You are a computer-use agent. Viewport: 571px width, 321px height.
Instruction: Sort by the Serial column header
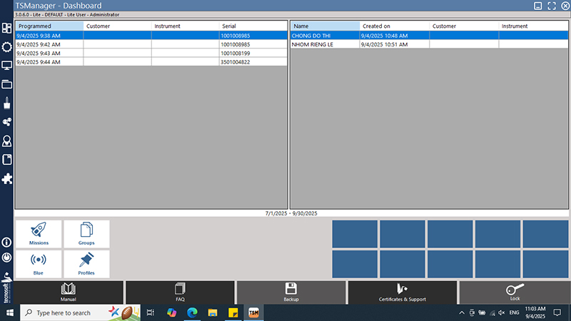point(253,26)
